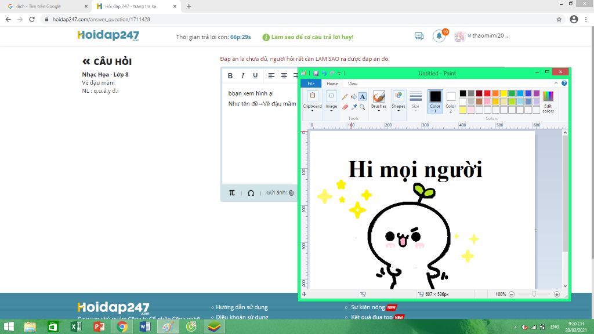This screenshot has width=594, height=334.
Task: Attach image with the paperclip icon
Action: click(x=291, y=193)
